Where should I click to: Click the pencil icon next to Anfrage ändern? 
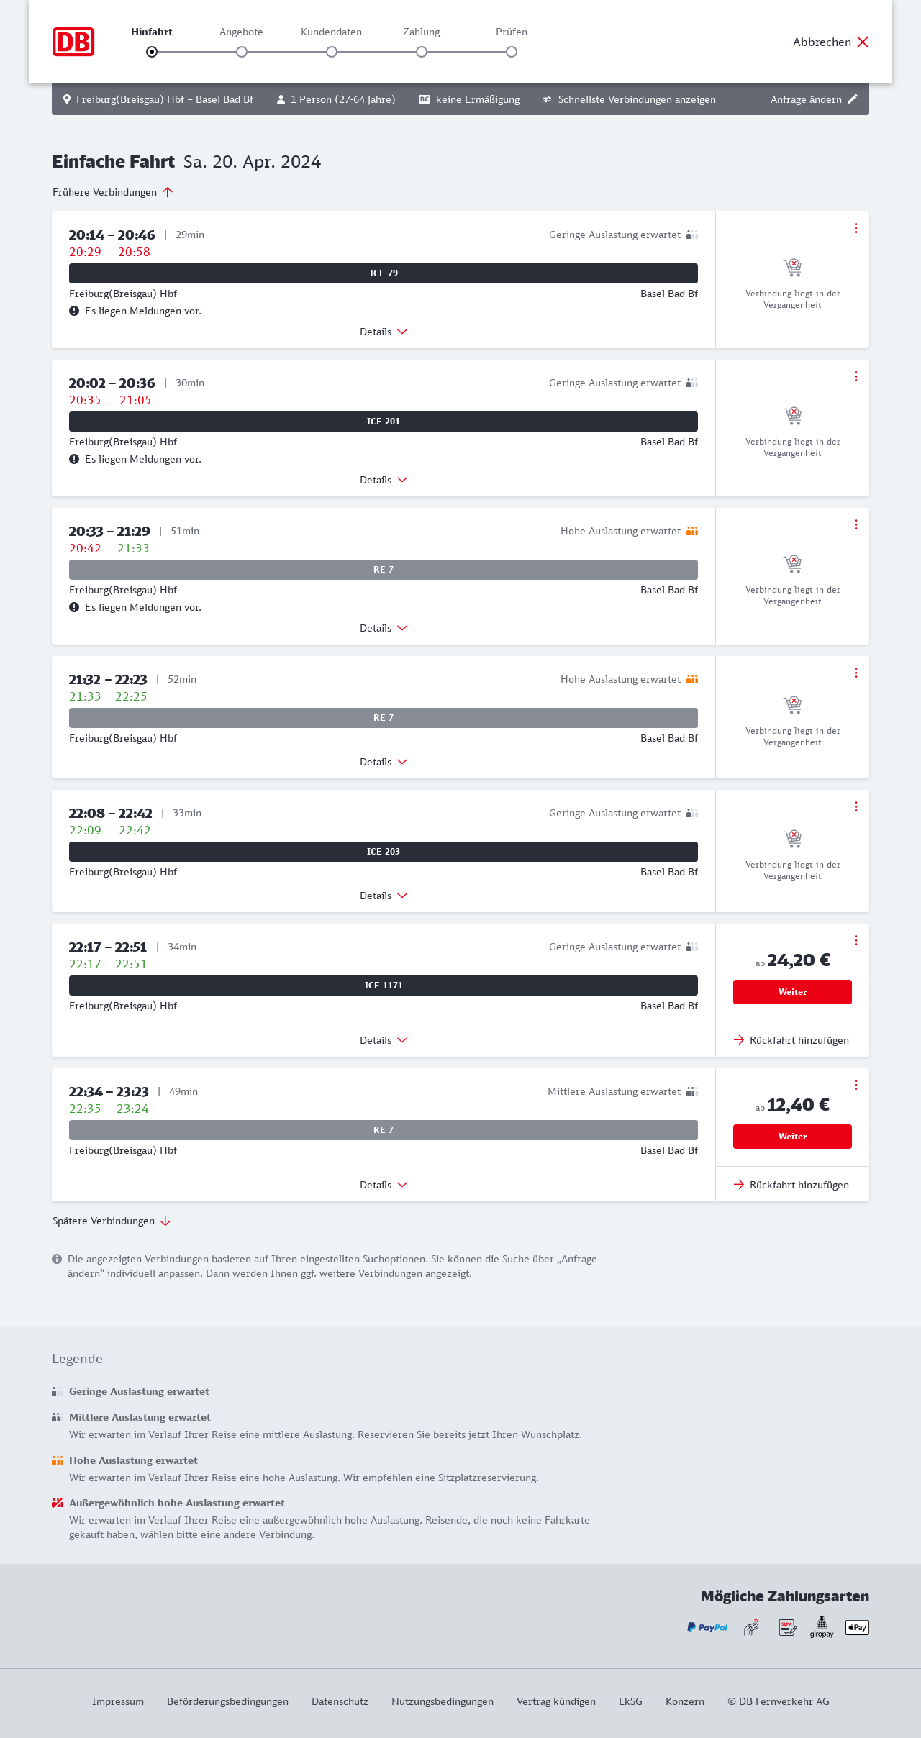tap(853, 99)
